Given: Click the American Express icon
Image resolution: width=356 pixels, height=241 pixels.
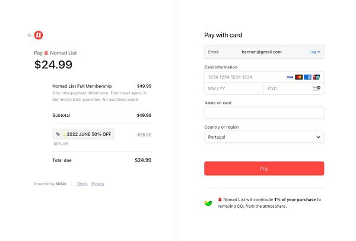Looking at the screenshot, I should [307, 77].
